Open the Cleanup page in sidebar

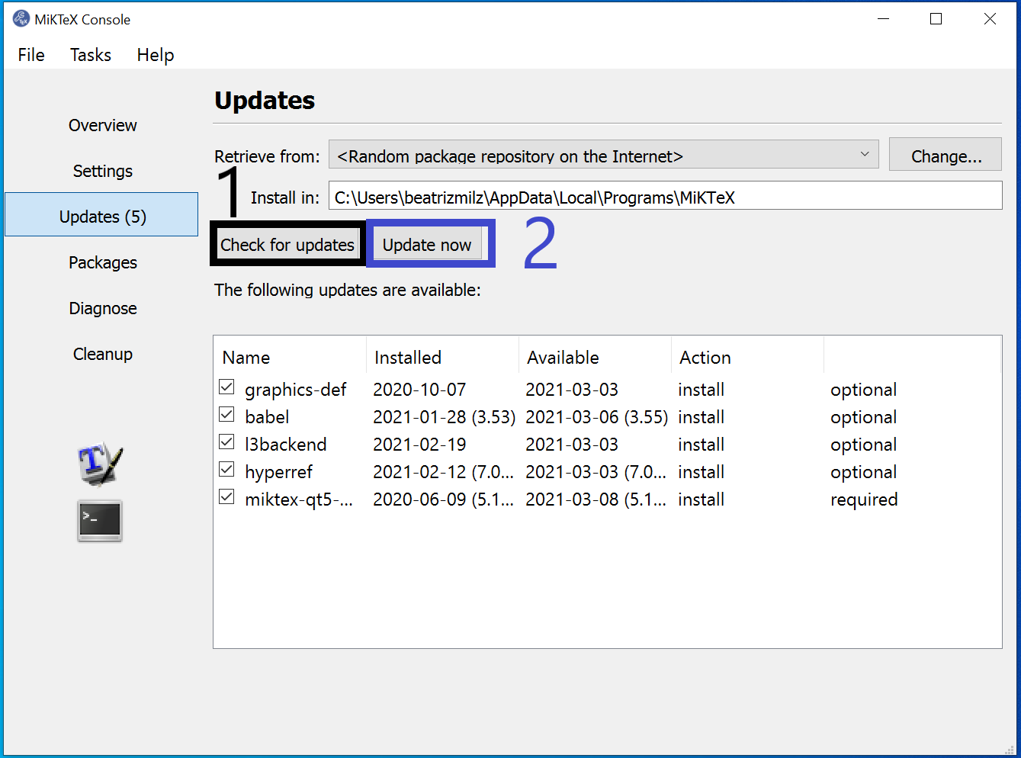point(102,354)
